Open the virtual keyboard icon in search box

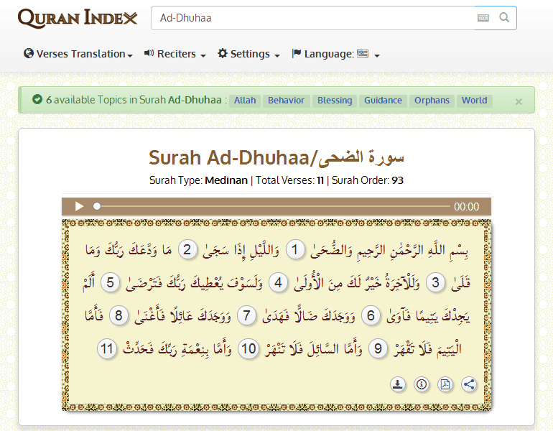coord(483,18)
